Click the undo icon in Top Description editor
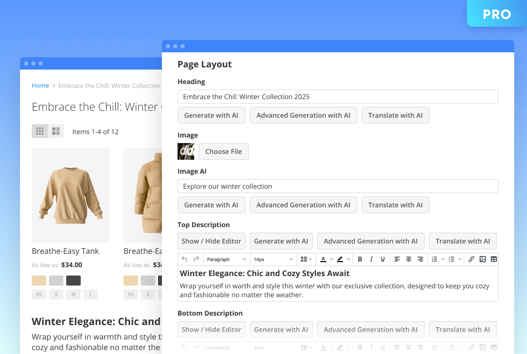This screenshot has height=354, width=527. coord(185,259)
